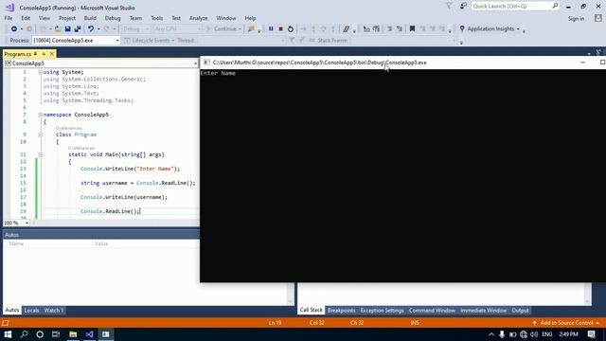Click the notifications filter icon in title bar
The width and height of the screenshot is (606, 341).
click(x=449, y=7)
